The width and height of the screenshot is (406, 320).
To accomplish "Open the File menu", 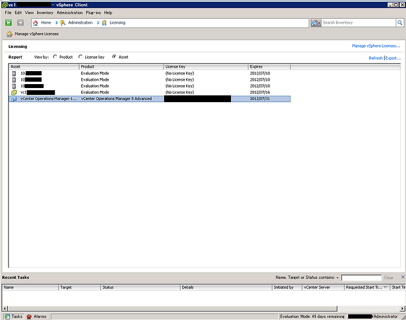I will tap(8, 12).
